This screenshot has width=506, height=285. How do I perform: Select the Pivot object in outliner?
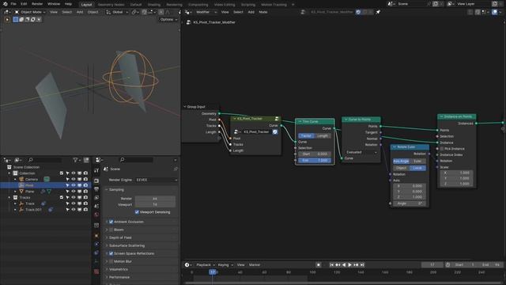click(29, 185)
